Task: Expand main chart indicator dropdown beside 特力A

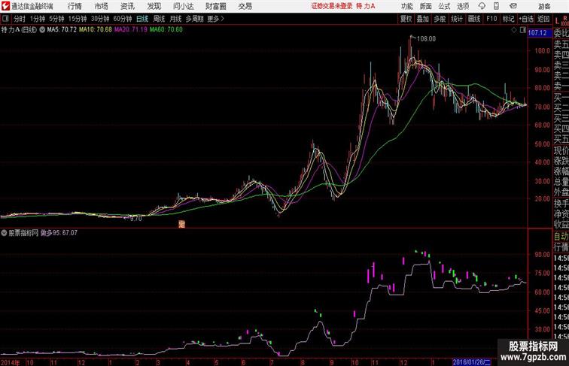Action: point(42,30)
